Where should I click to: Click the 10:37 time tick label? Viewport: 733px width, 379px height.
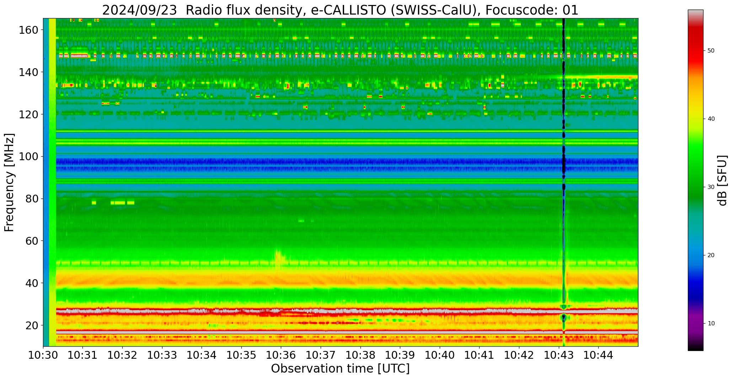click(x=321, y=355)
